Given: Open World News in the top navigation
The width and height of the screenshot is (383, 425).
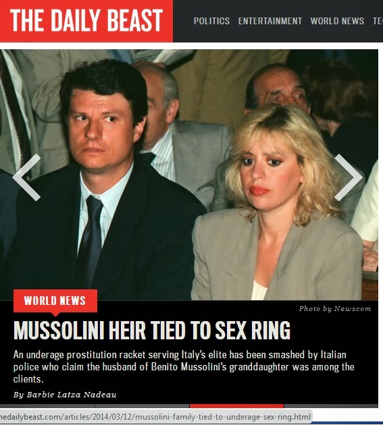Looking at the screenshot, I should [337, 21].
